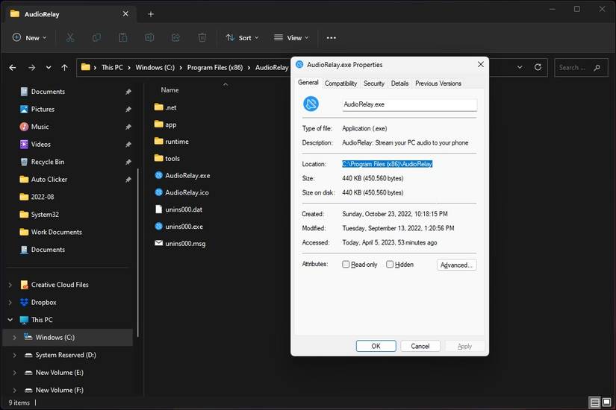Click This PC breadcrumb in address bar

point(112,68)
